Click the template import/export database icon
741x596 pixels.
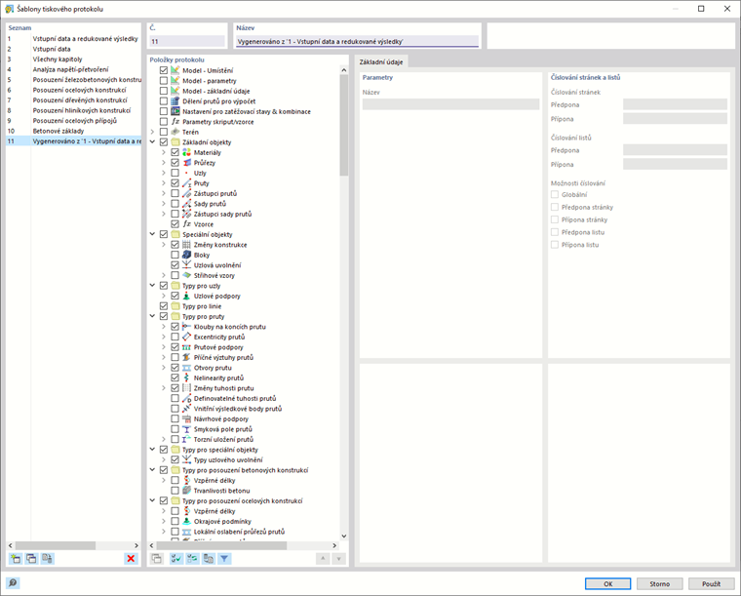pos(47,559)
